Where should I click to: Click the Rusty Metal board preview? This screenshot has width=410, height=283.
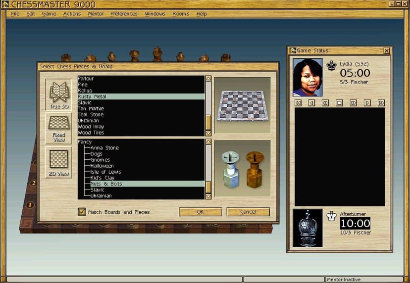[243, 105]
